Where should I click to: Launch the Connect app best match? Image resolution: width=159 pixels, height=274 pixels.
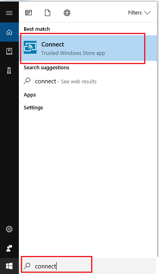pyautogui.click(x=88, y=48)
